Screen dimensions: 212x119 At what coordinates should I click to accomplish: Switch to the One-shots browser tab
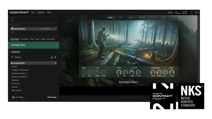(x=51, y=39)
